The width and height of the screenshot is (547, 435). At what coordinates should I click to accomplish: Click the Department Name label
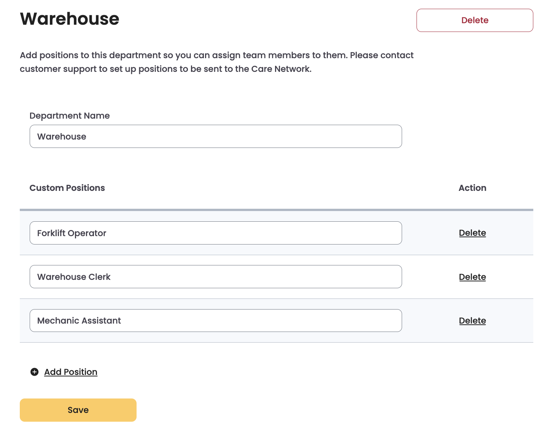click(70, 116)
